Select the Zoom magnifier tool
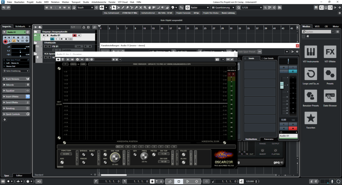Viewport: 342px width, 185px height. [145, 8]
